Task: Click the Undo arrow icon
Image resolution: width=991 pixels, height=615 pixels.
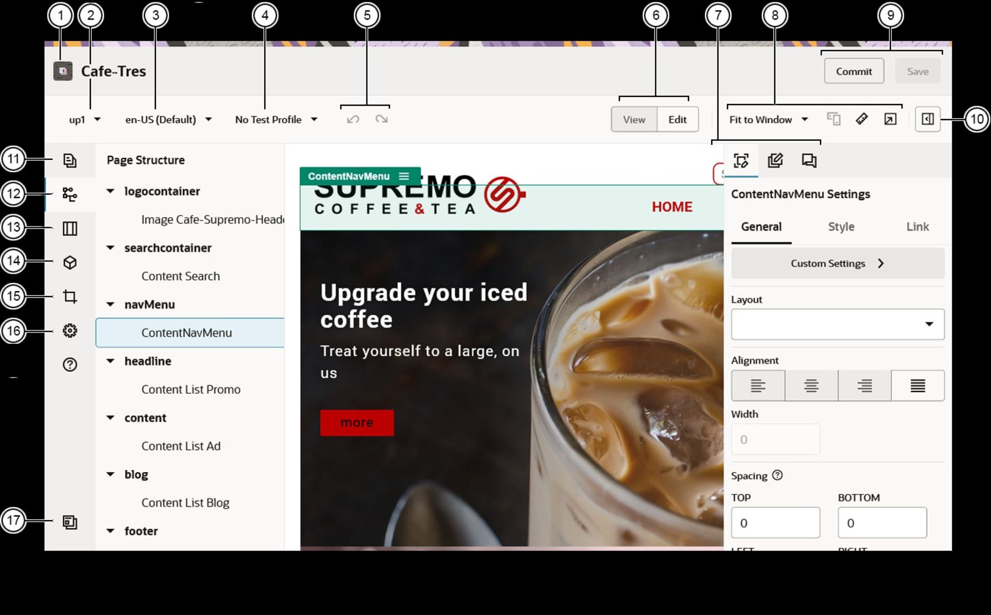Action: coord(353,119)
